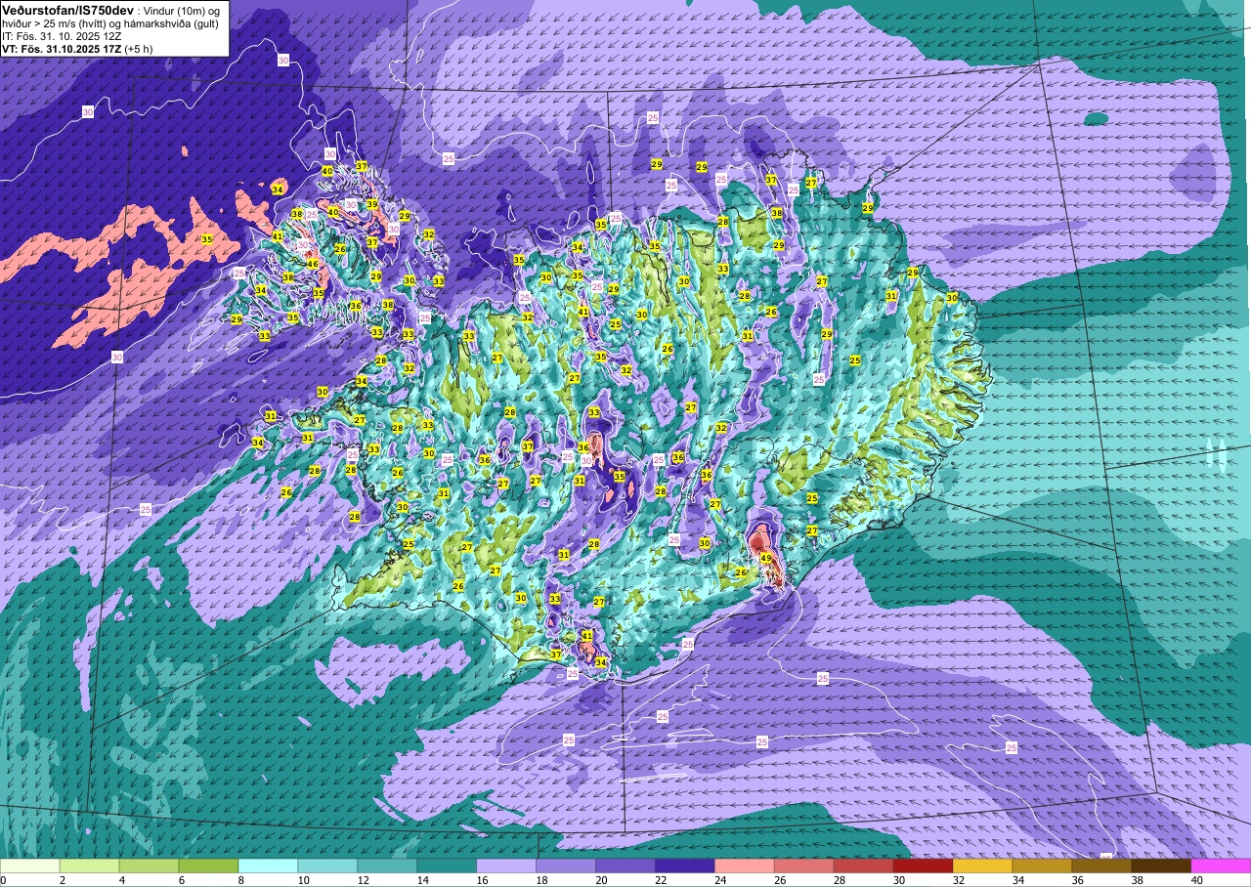Image resolution: width=1251 pixels, height=887 pixels.
Task: Select the medium purple 18–20 legend swatch
Action: tap(566, 866)
